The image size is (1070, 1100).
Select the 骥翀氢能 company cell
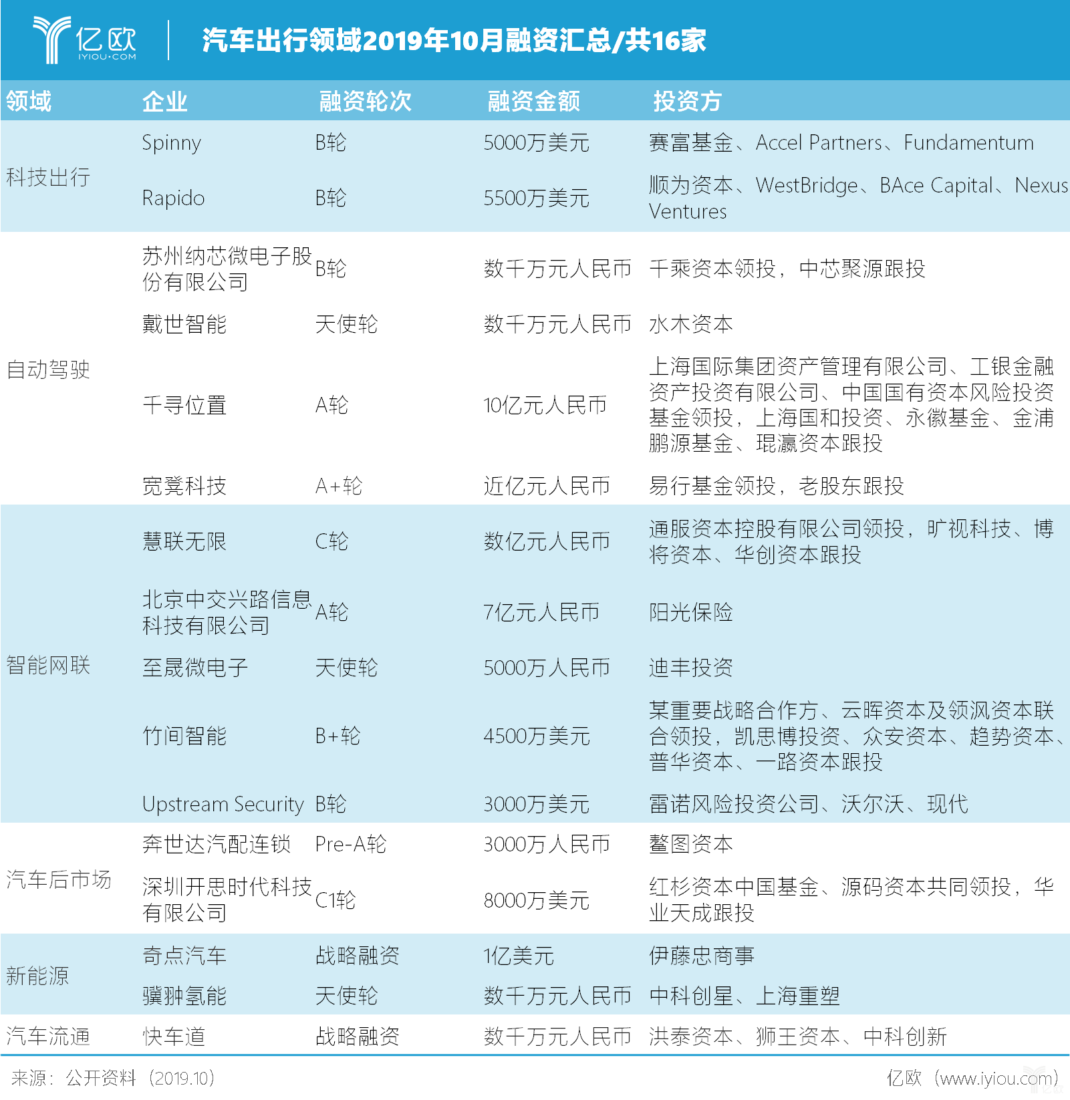pos(184,996)
